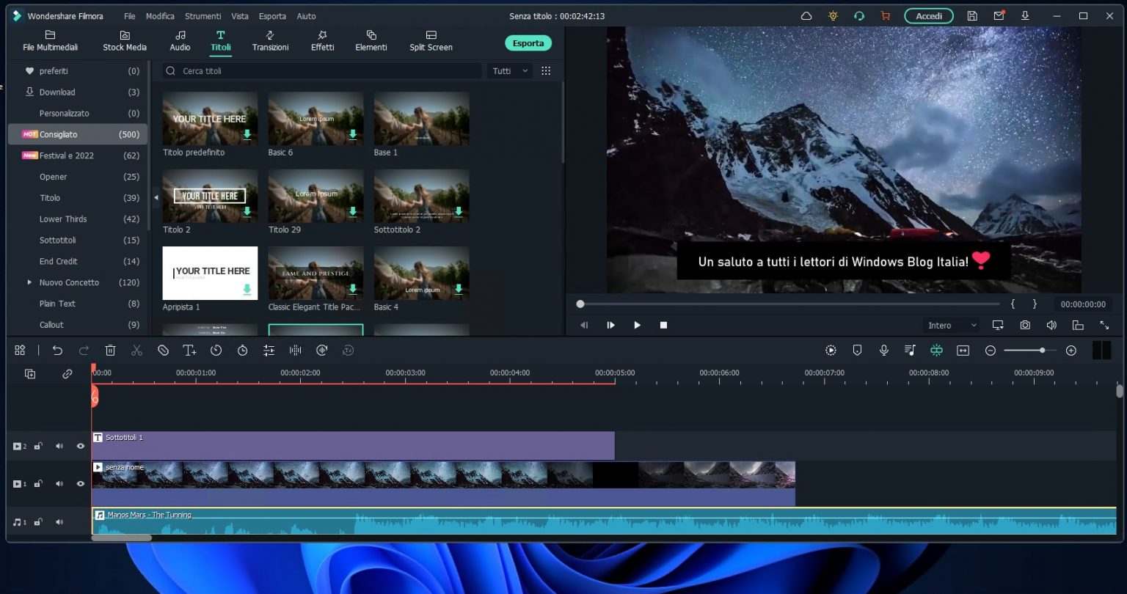The image size is (1127, 594).
Task: Lock the senza nome video track
Action: (x=39, y=483)
